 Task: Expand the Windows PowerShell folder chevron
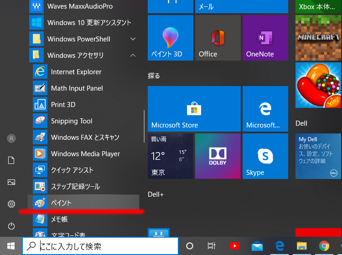133,39
